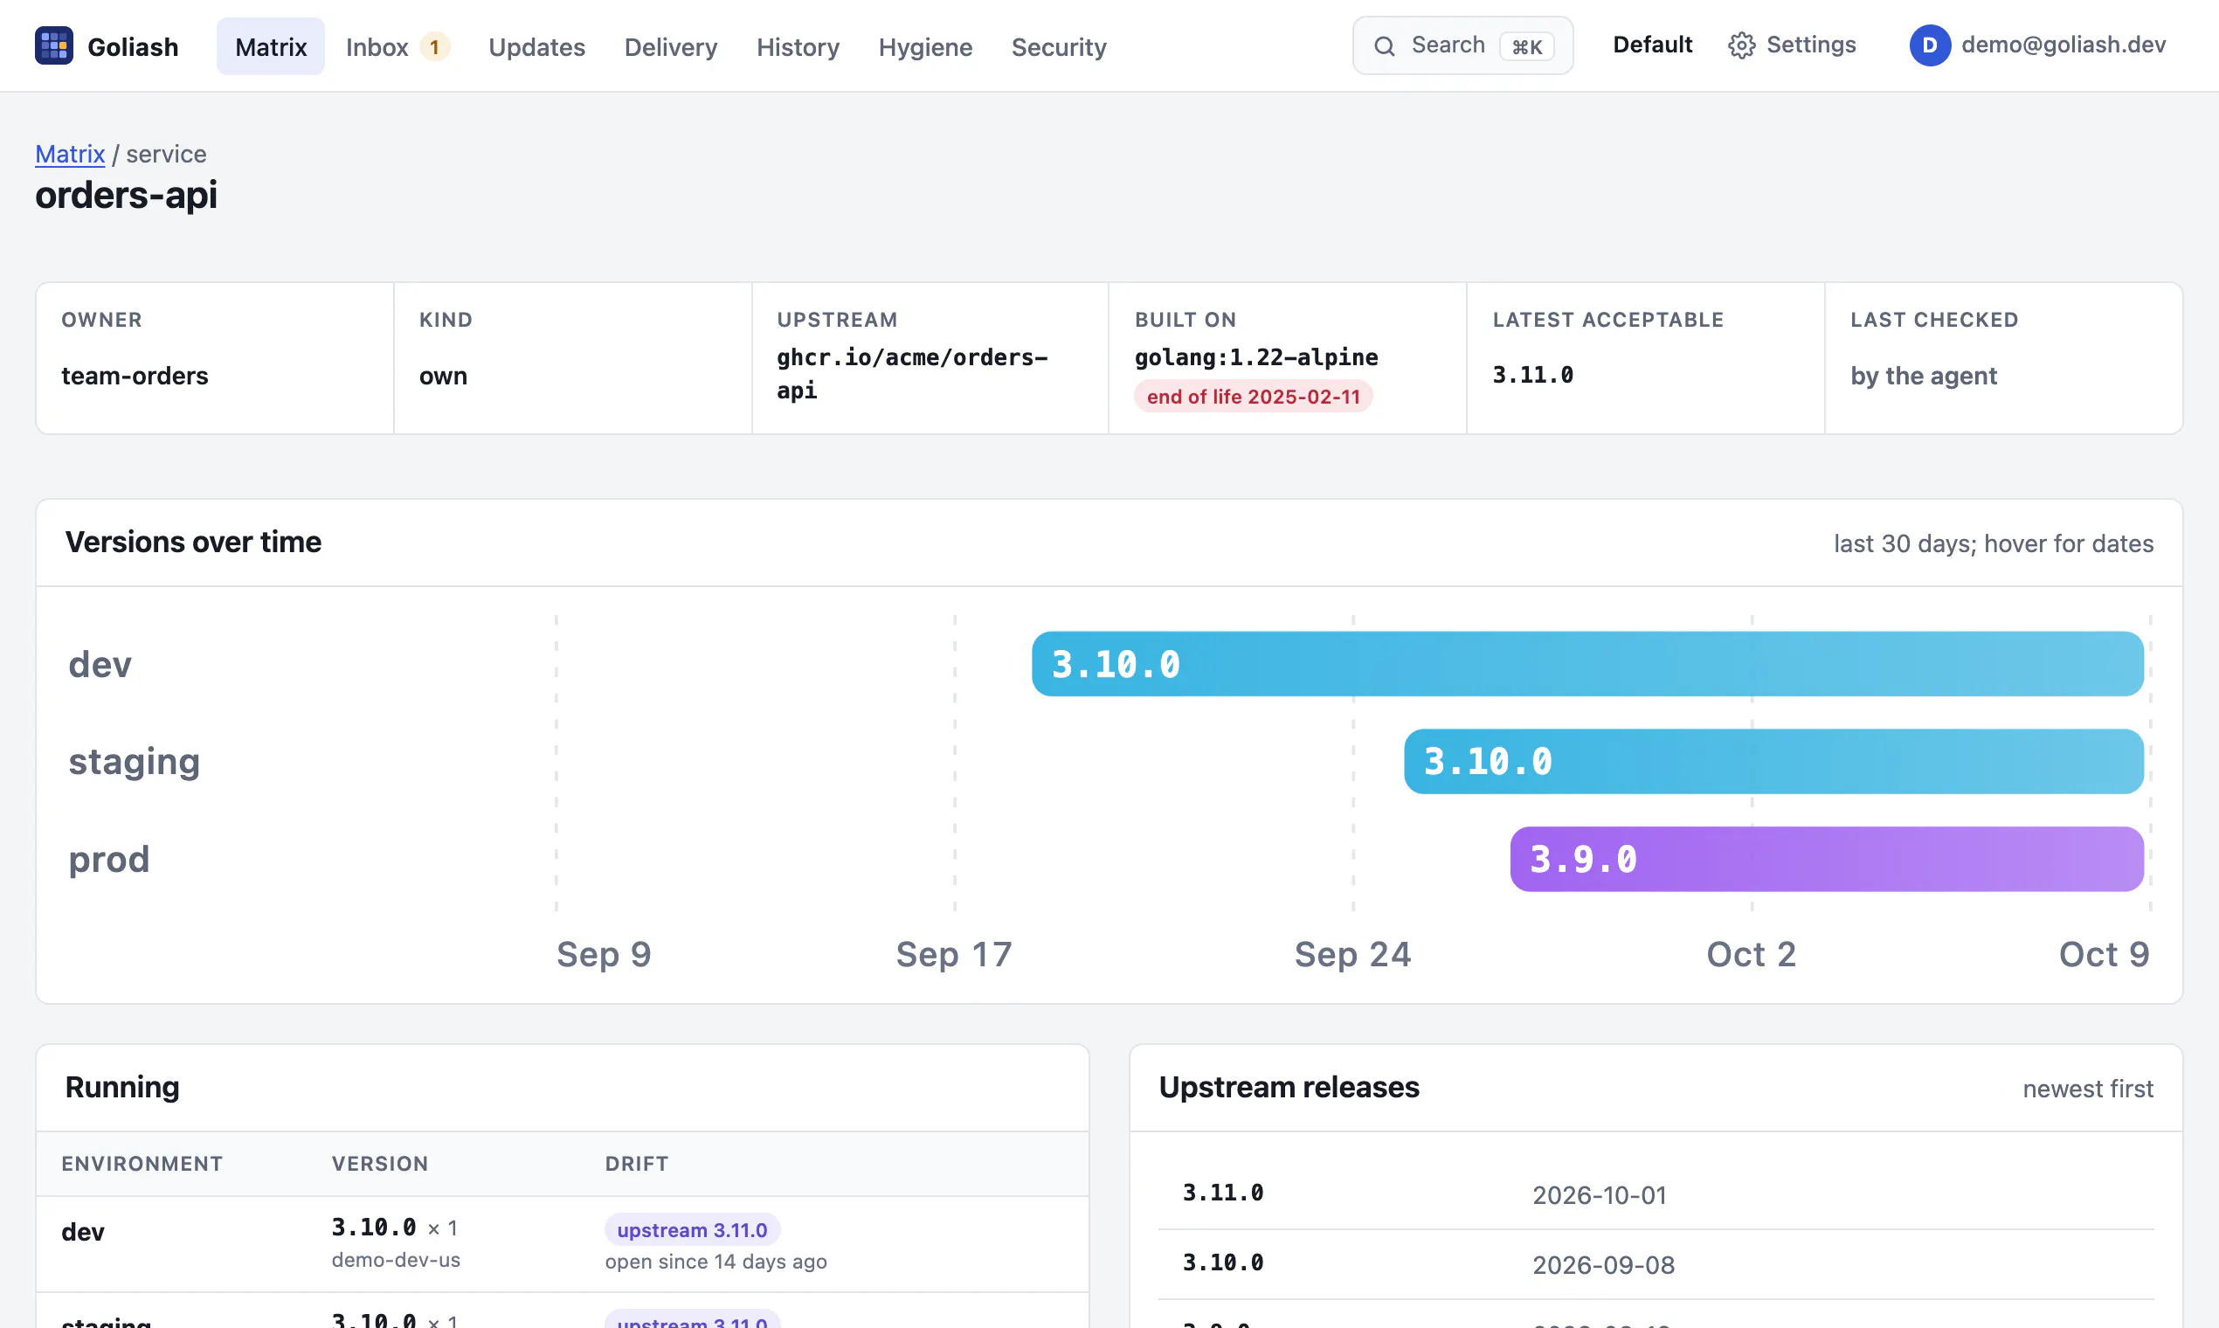2219x1328 pixels.
Task: Click the Settings gear icon
Action: pyautogui.click(x=1741, y=45)
